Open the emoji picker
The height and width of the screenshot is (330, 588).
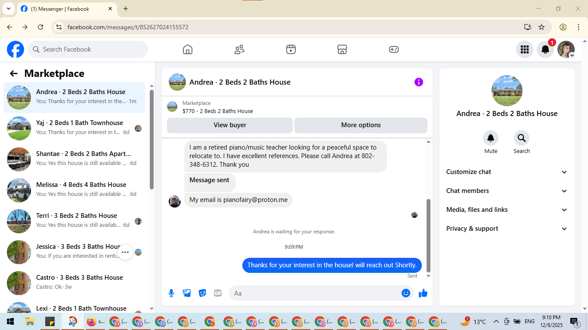click(x=406, y=293)
